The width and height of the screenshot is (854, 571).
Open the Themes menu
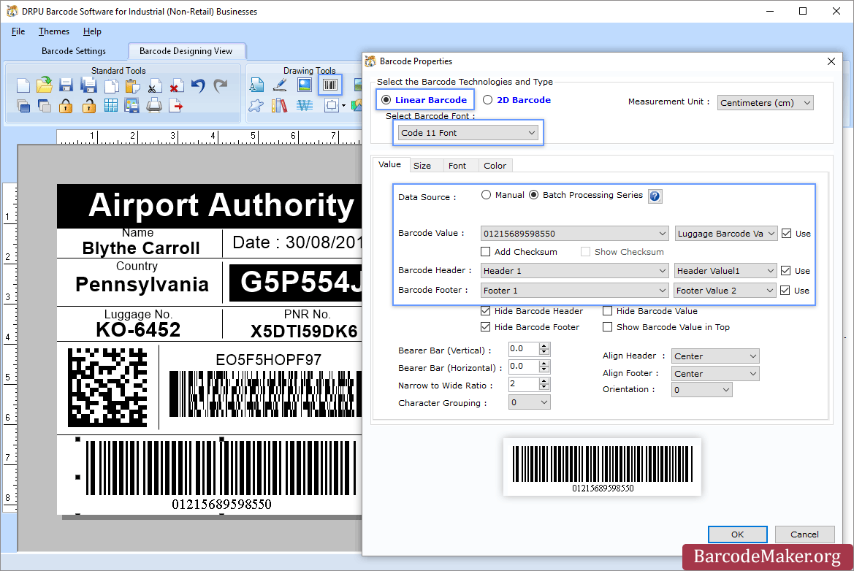click(x=54, y=31)
